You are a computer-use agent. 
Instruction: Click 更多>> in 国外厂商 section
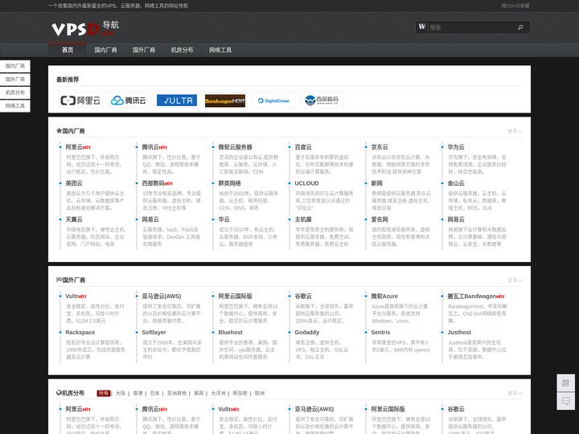pos(515,280)
